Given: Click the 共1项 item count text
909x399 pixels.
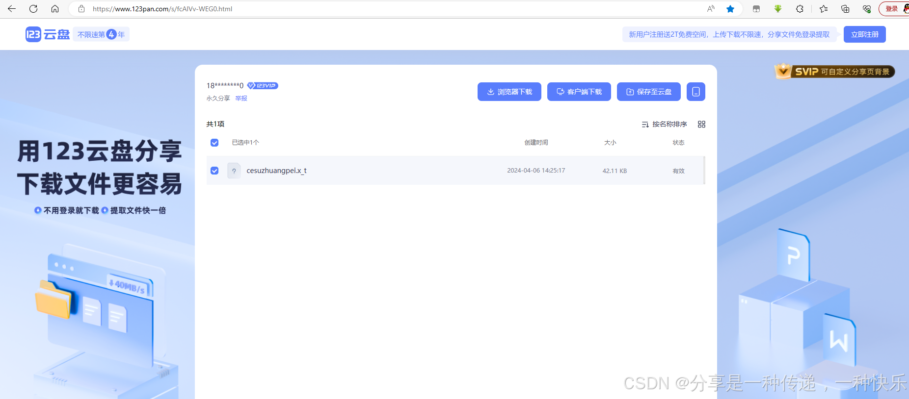Looking at the screenshot, I should [215, 125].
